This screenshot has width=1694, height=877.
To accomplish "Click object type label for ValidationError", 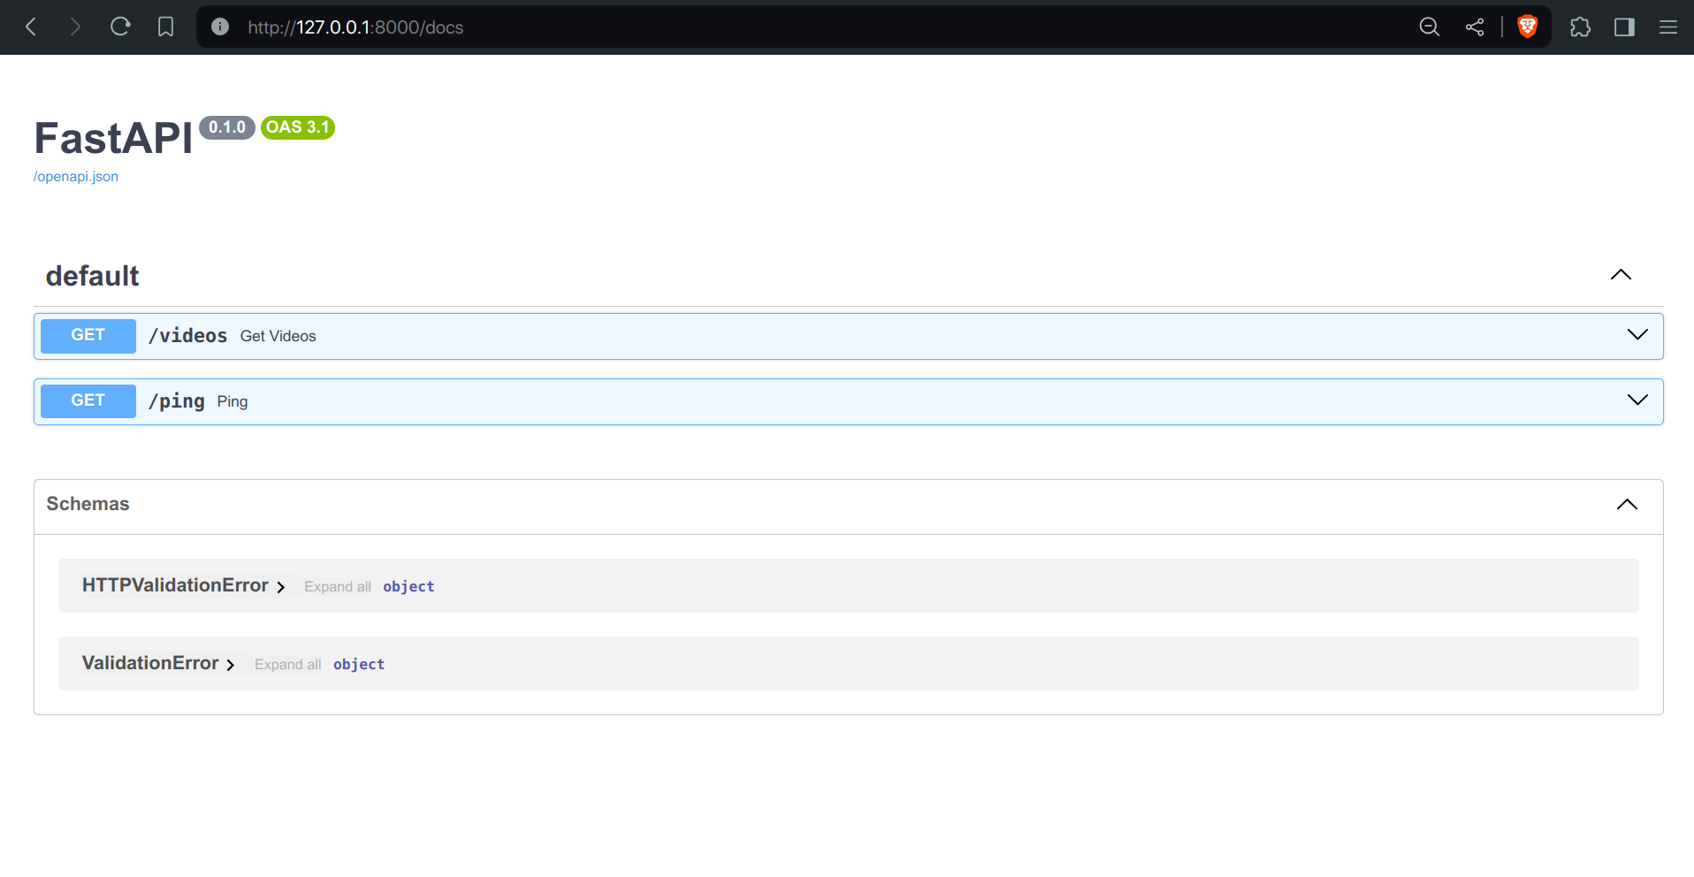I will coord(359,665).
